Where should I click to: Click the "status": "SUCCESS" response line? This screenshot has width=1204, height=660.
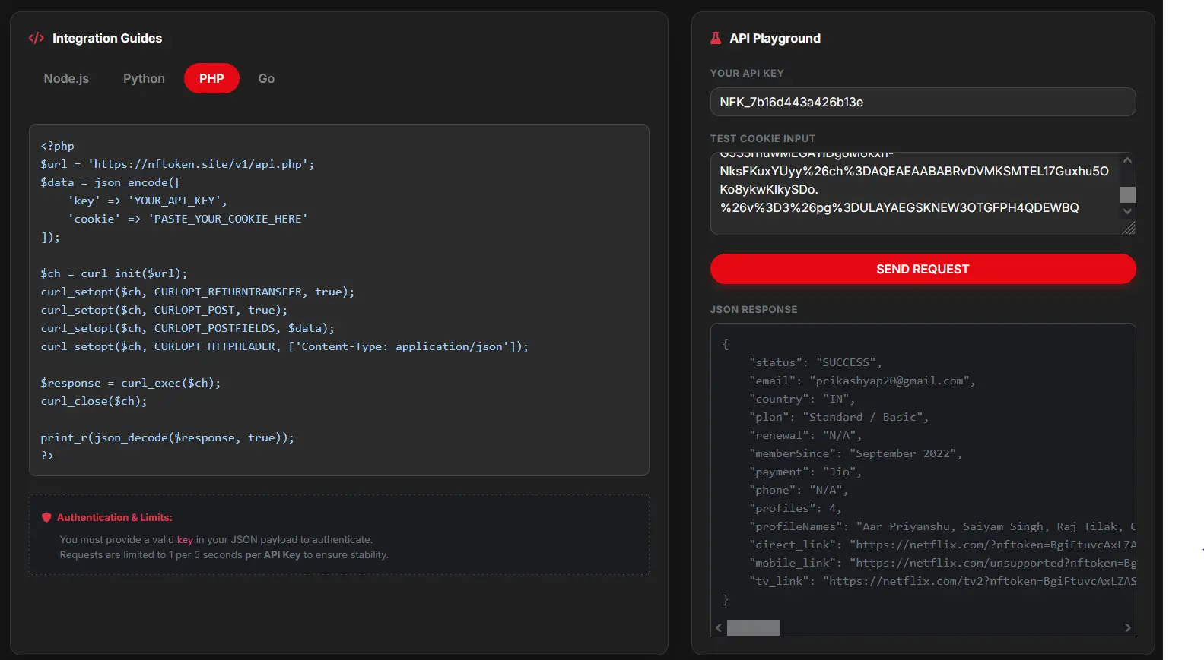pos(815,362)
